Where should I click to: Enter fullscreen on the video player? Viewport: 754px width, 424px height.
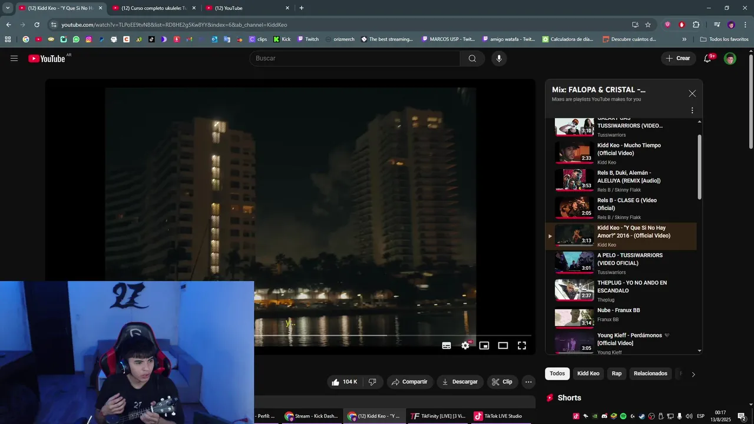(522, 346)
